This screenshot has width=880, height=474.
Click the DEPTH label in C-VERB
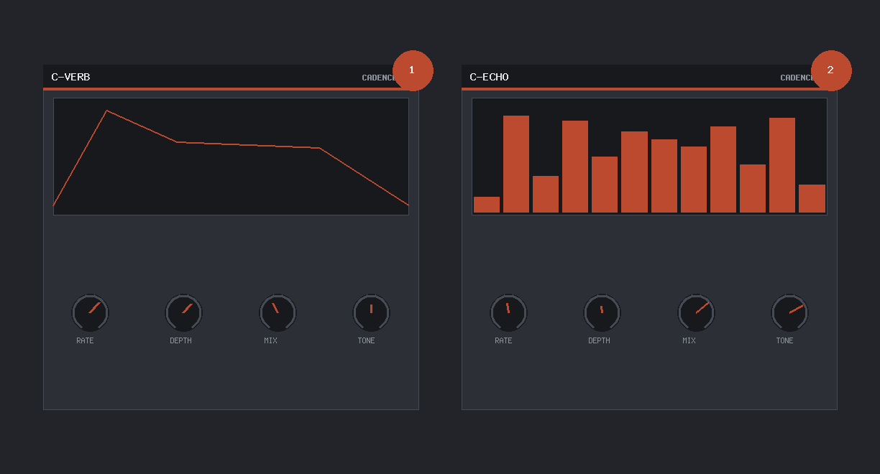pos(180,340)
